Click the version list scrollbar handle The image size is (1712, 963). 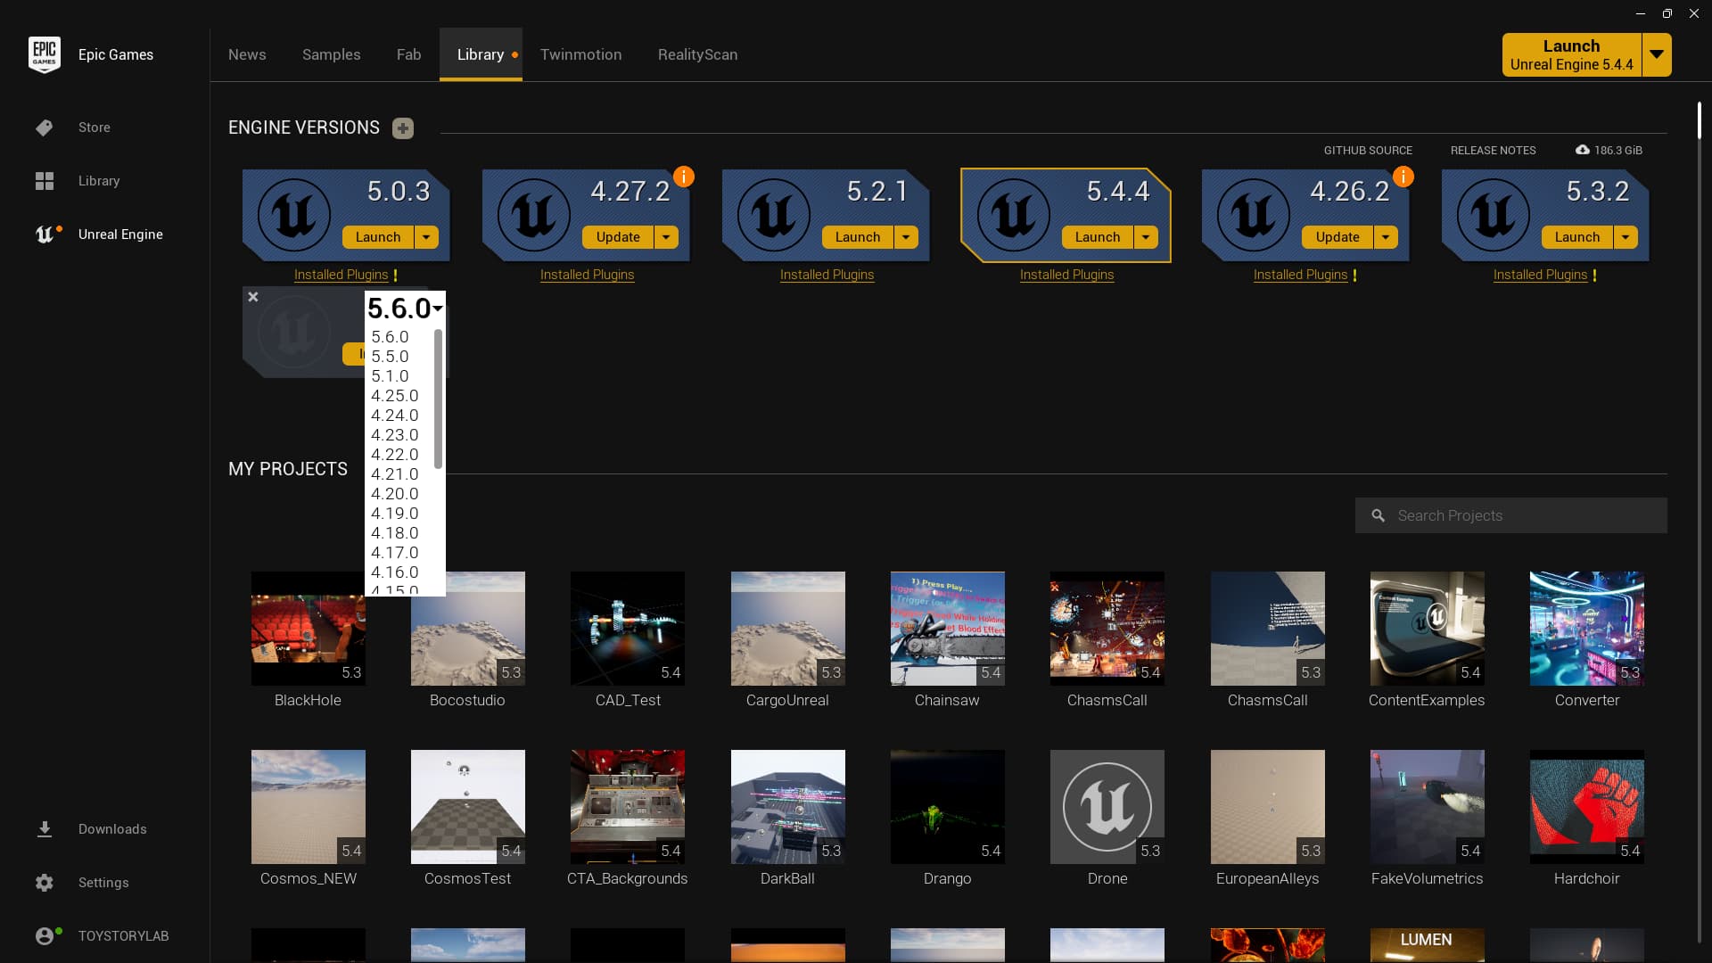pos(438,399)
